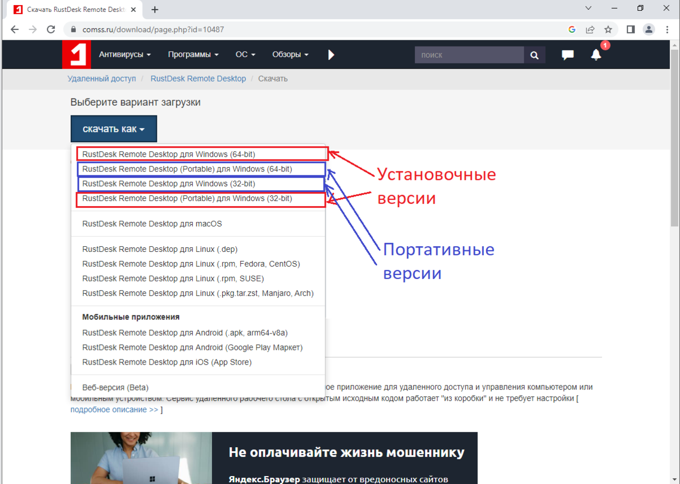Expand the ОС menu

[245, 55]
